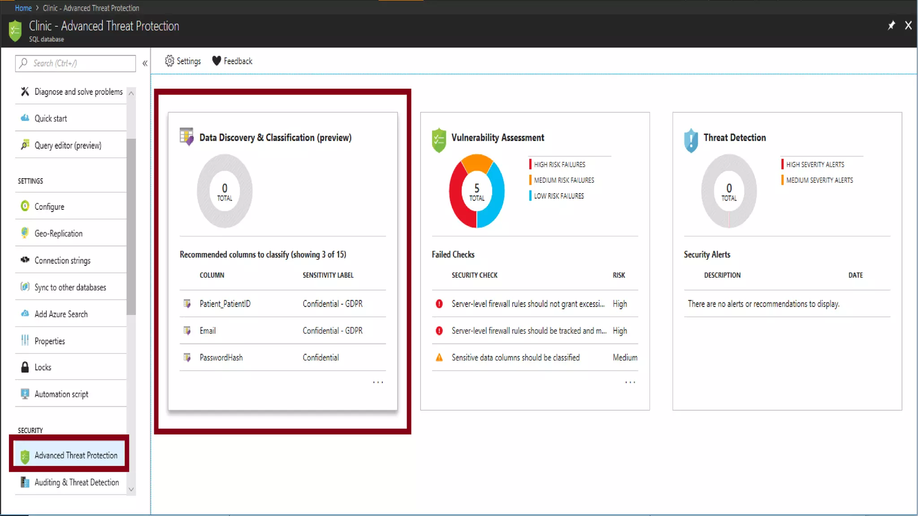Click High Severity Alerts legend item
The image size is (918, 516).
pyautogui.click(x=813, y=164)
